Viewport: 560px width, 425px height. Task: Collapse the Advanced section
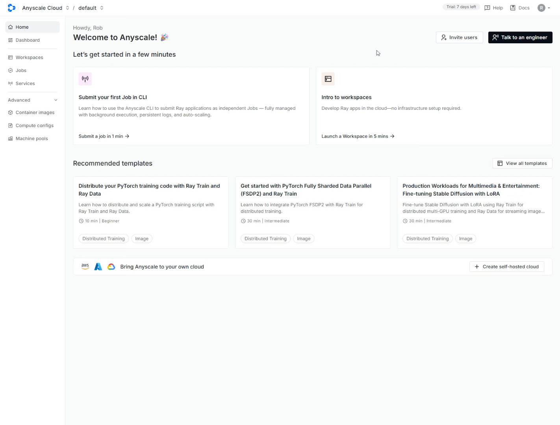click(33, 100)
